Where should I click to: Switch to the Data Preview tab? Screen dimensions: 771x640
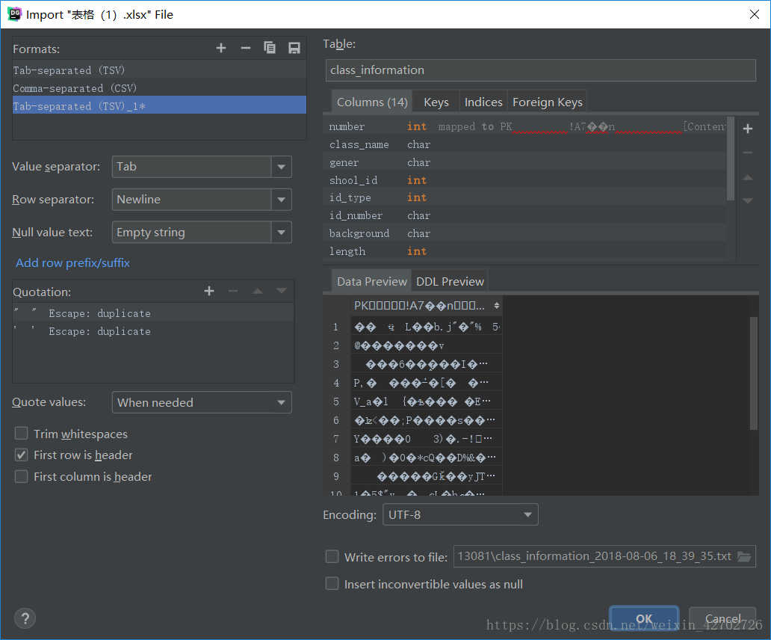(372, 281)
